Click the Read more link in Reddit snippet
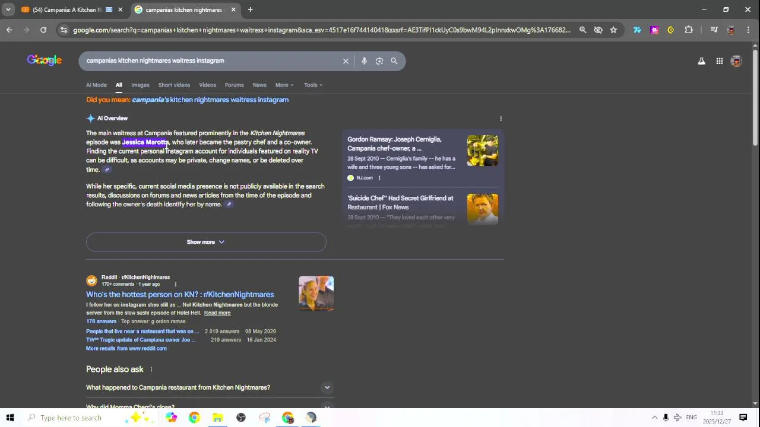The height and width of the screenshot is (427, 760). [x=217, y=313]
